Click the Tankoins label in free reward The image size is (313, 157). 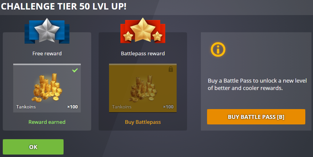(x=26, y=107)
